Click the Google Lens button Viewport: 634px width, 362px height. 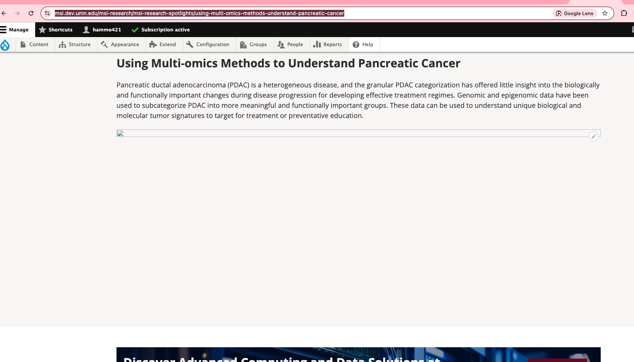pyautogui.click(x=575, y=13)
